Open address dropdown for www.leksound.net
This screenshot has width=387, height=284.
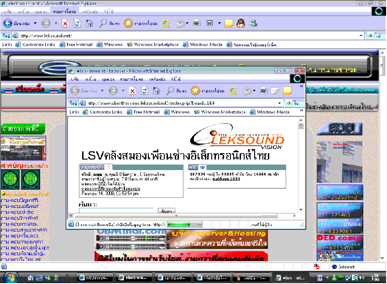[361, 36]
